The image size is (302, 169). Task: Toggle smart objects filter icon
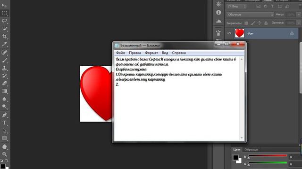pos(287,6)
